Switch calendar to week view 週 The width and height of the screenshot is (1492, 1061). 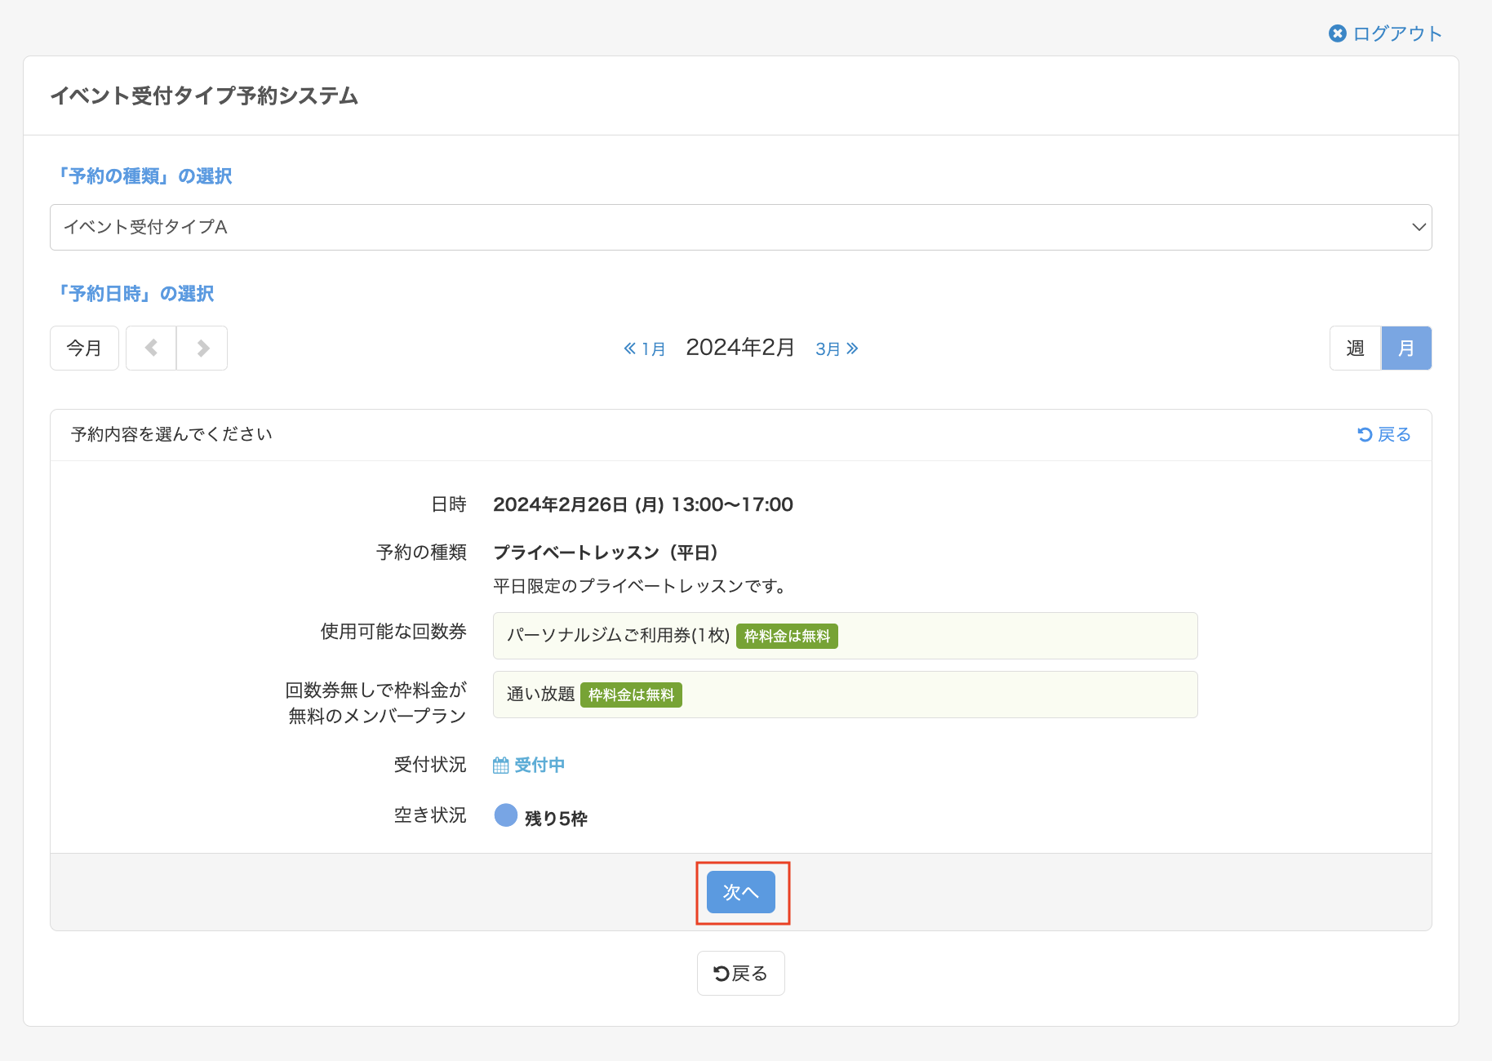(x=1355, y=348)
